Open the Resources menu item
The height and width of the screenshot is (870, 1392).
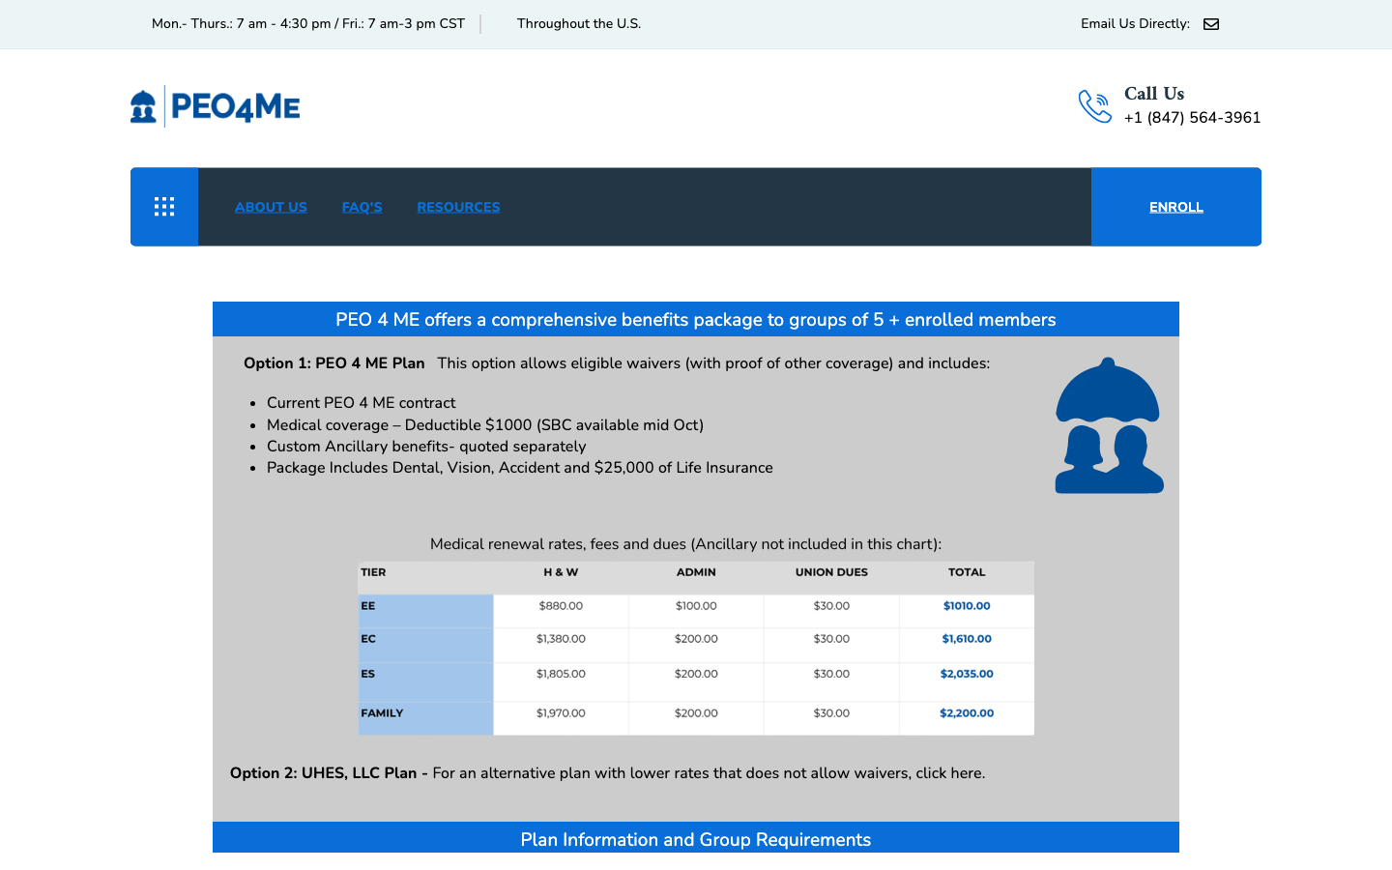tap(458, 207)
